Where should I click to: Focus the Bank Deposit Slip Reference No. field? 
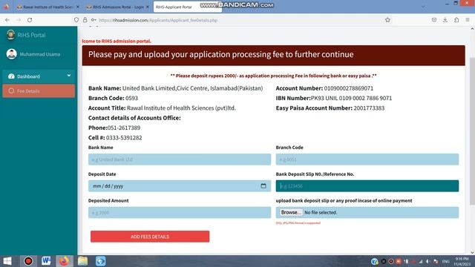[x=367, y=186]
